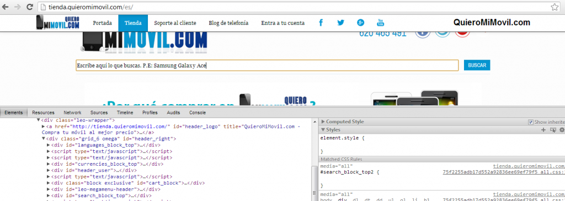
Task: Select the Tienda menu item
Action: click(x=133, y=23)
